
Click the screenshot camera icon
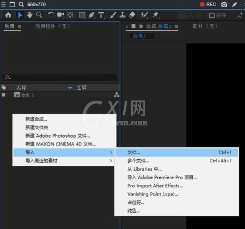coord(224,4)
